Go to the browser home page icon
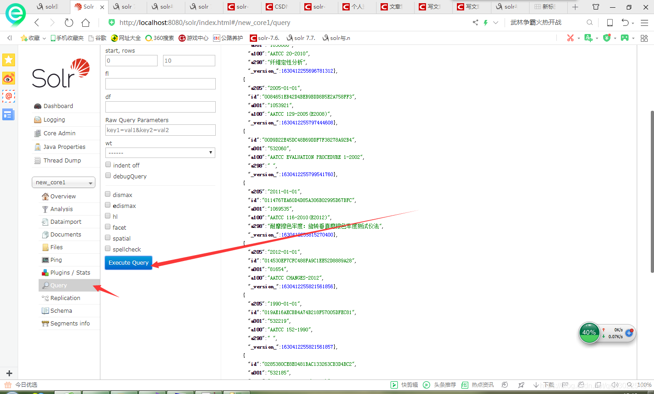The width and height of the screenshot is (654, 394). coord(85,23)
